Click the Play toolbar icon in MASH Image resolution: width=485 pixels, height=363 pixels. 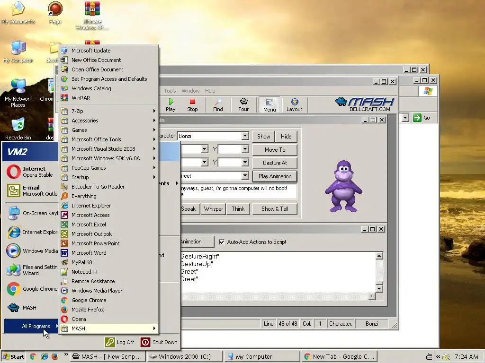[x=171, y=105]
